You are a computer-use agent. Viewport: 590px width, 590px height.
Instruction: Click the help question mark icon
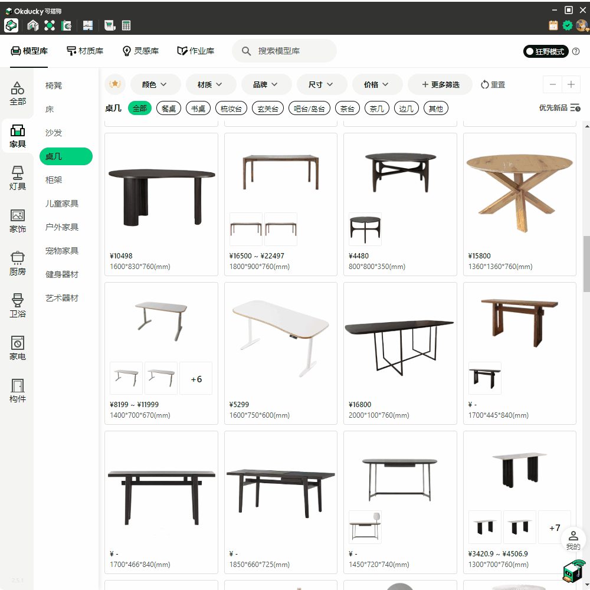click(576, 51)
